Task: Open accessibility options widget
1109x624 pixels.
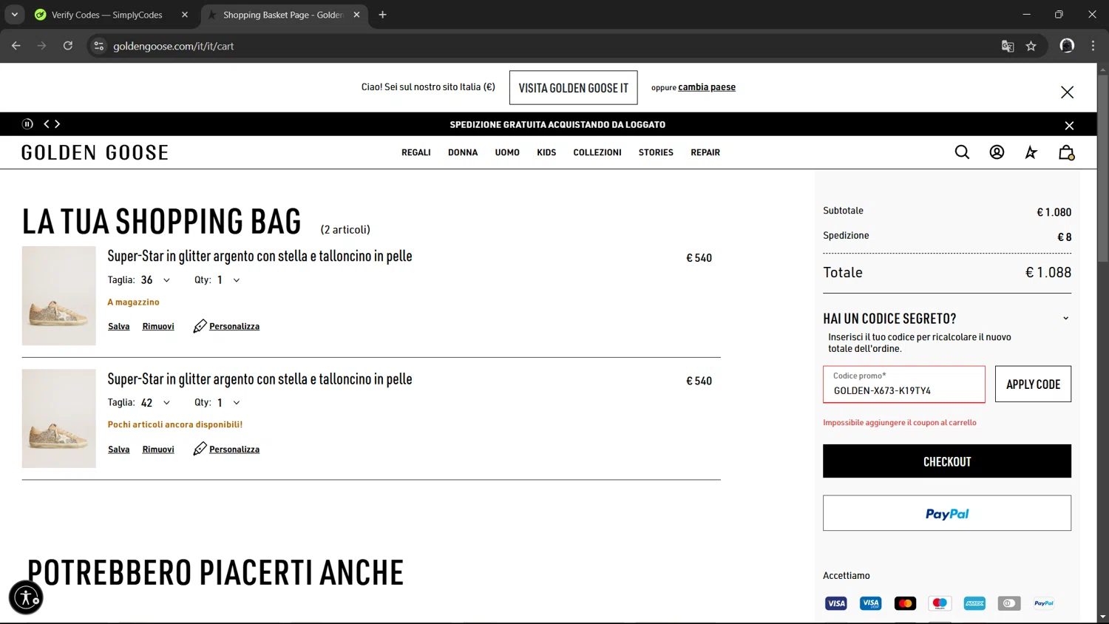Action: coord(26,597)
